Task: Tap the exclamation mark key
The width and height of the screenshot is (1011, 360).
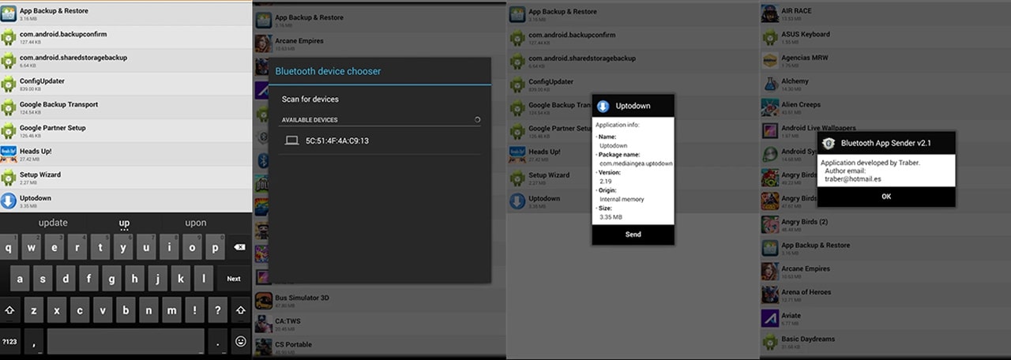Action: point(194,309)
